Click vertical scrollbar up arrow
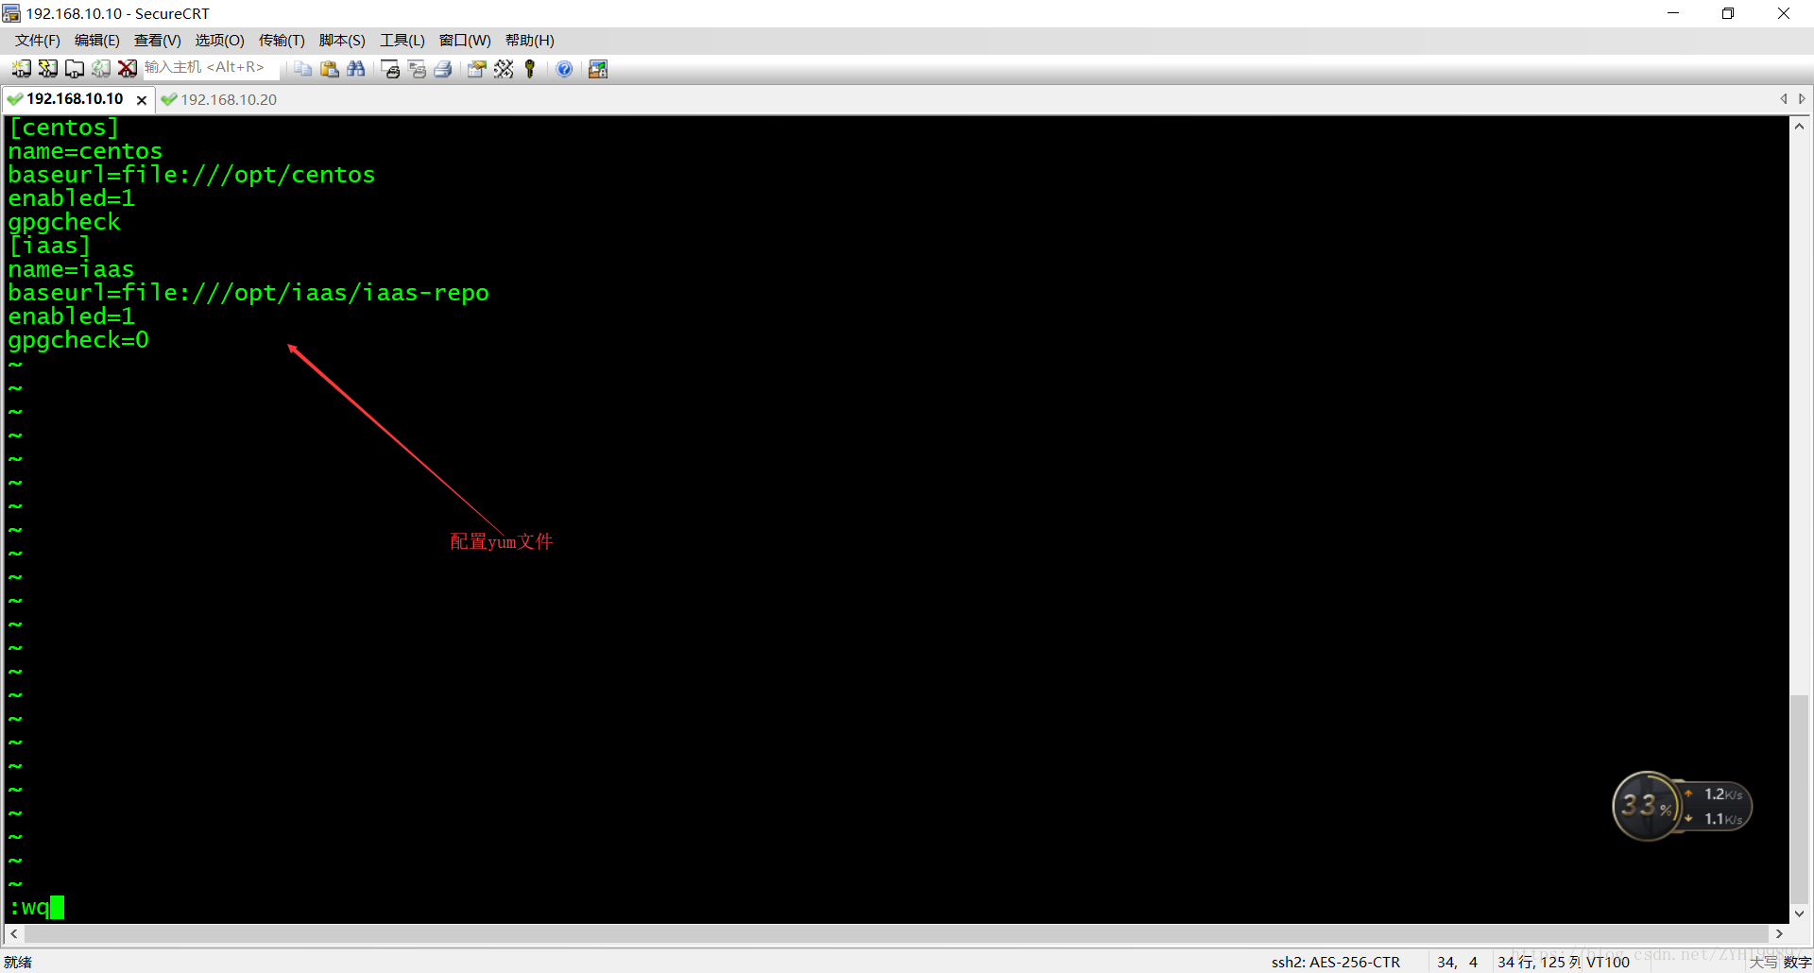Image resolution: width=1814 pixels, height=973 pixels. click(x=1799, y=127)
